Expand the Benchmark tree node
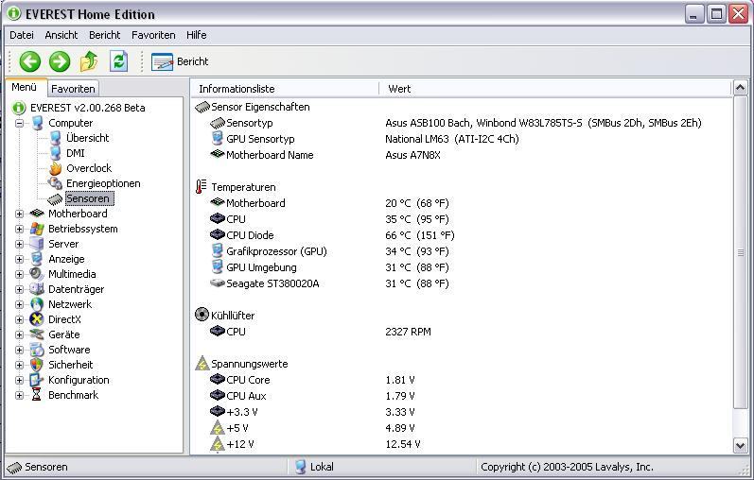The image size is (754, 480). (x=19, y=396)
